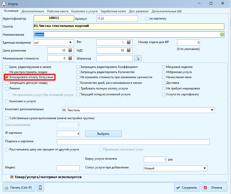Click the barcode generate icon near Штрихкод
Screen dimensions: 231x194
tap(138, 58)
